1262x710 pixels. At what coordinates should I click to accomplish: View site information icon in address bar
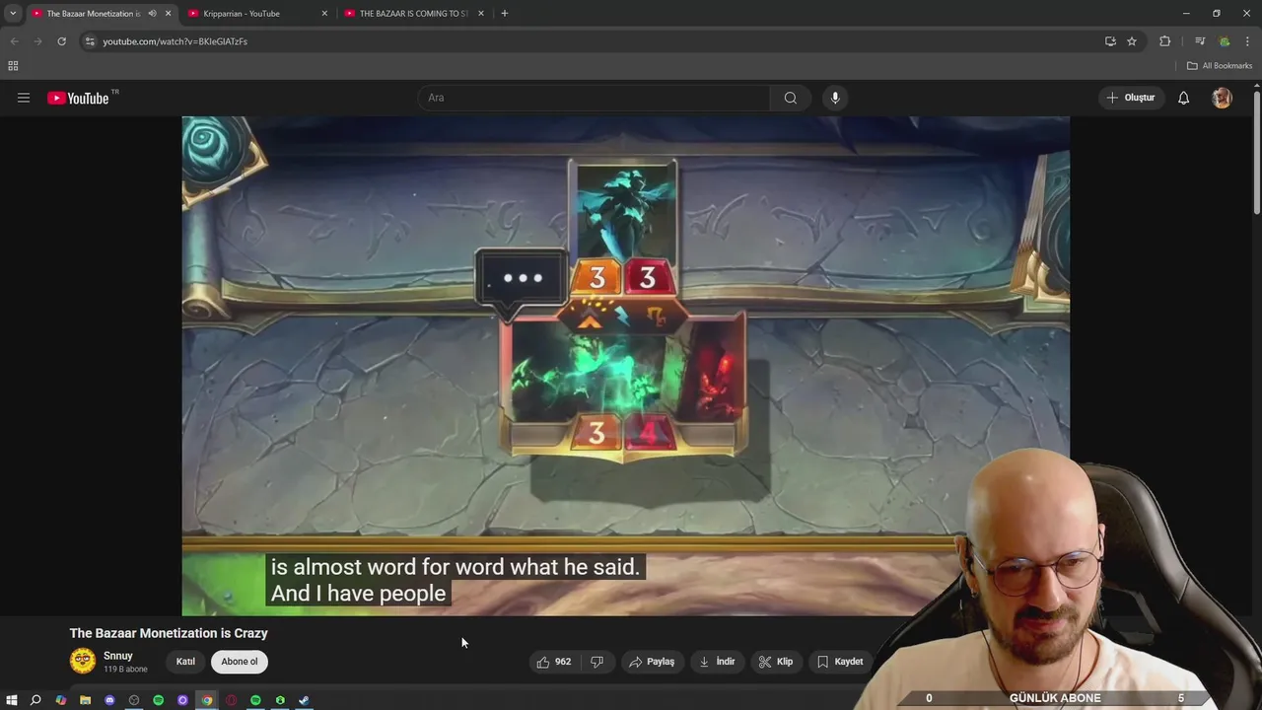coord(90,41)
